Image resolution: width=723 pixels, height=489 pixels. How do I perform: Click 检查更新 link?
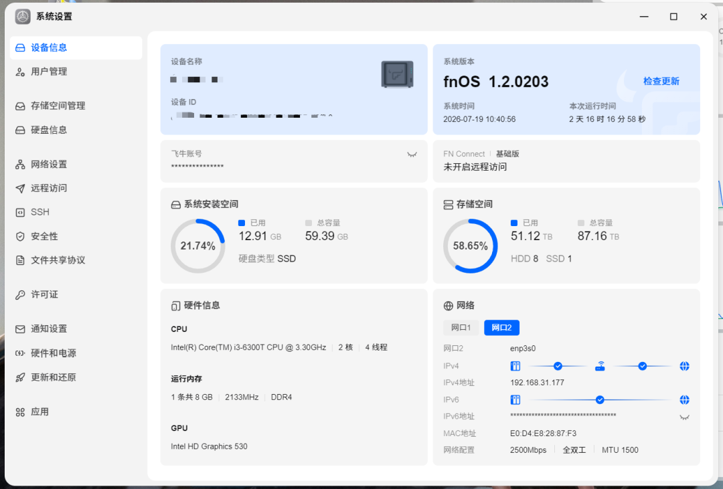661,82
